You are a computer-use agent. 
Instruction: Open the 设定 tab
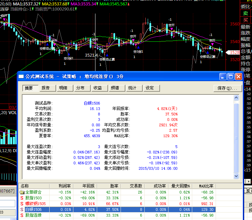pos(152,88)
